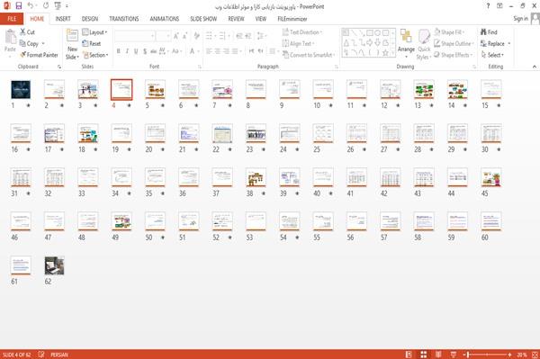Toggle Justify paragraph alignment

[235, 51]
